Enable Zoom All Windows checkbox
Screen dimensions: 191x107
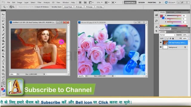[x=35, y=7]
